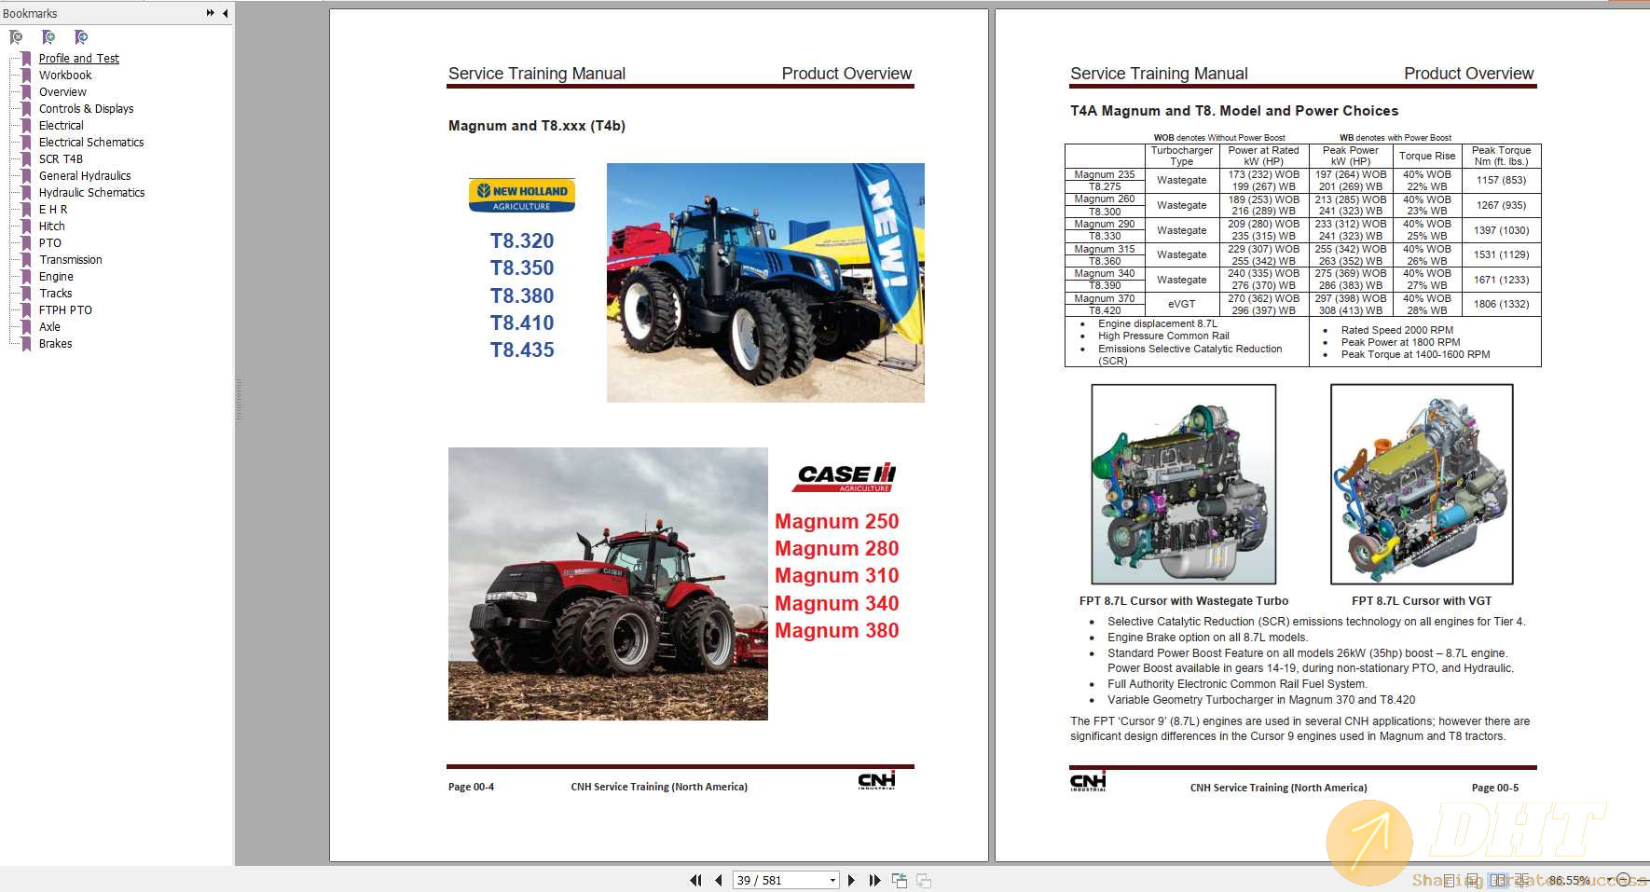
Task: Select the Transmission bookmark
Action: pos(70,259)
